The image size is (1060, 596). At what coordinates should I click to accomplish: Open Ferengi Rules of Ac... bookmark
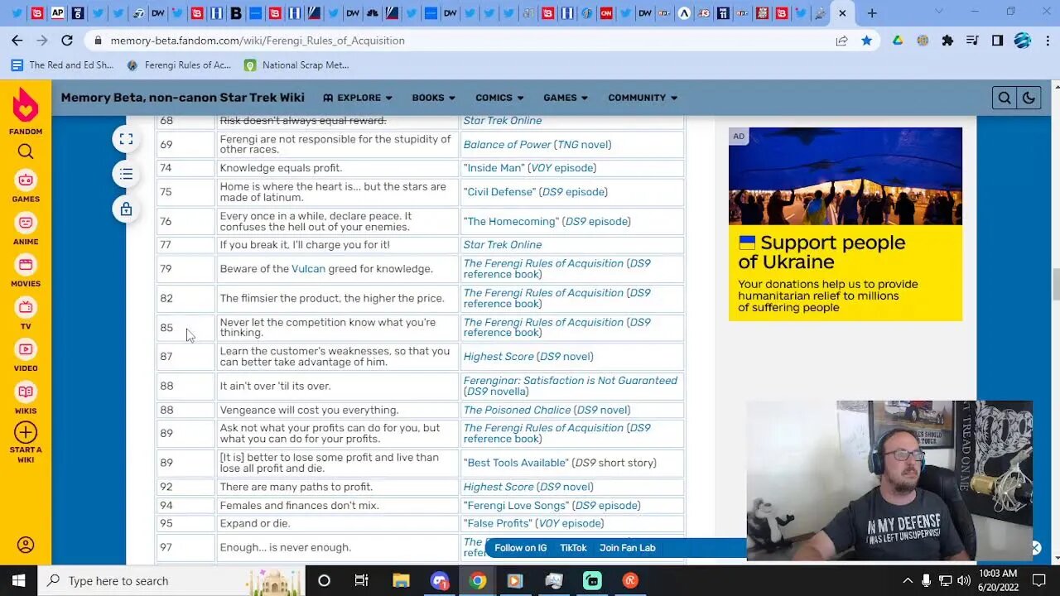[x=179, y=65]
